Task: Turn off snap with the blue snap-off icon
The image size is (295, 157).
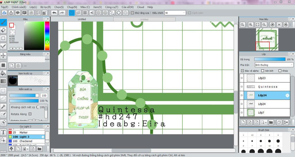Action: click(x=72, y=13)
